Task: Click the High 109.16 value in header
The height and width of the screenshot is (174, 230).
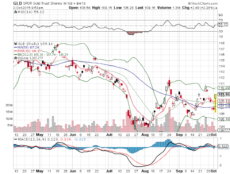Action: click(102, 8)
